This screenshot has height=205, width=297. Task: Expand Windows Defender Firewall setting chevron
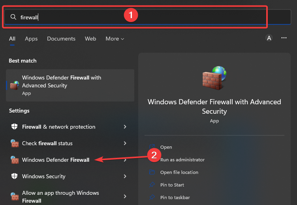pos(125,160)
